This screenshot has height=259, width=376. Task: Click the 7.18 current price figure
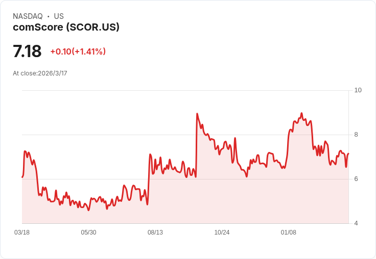point(27,51)
